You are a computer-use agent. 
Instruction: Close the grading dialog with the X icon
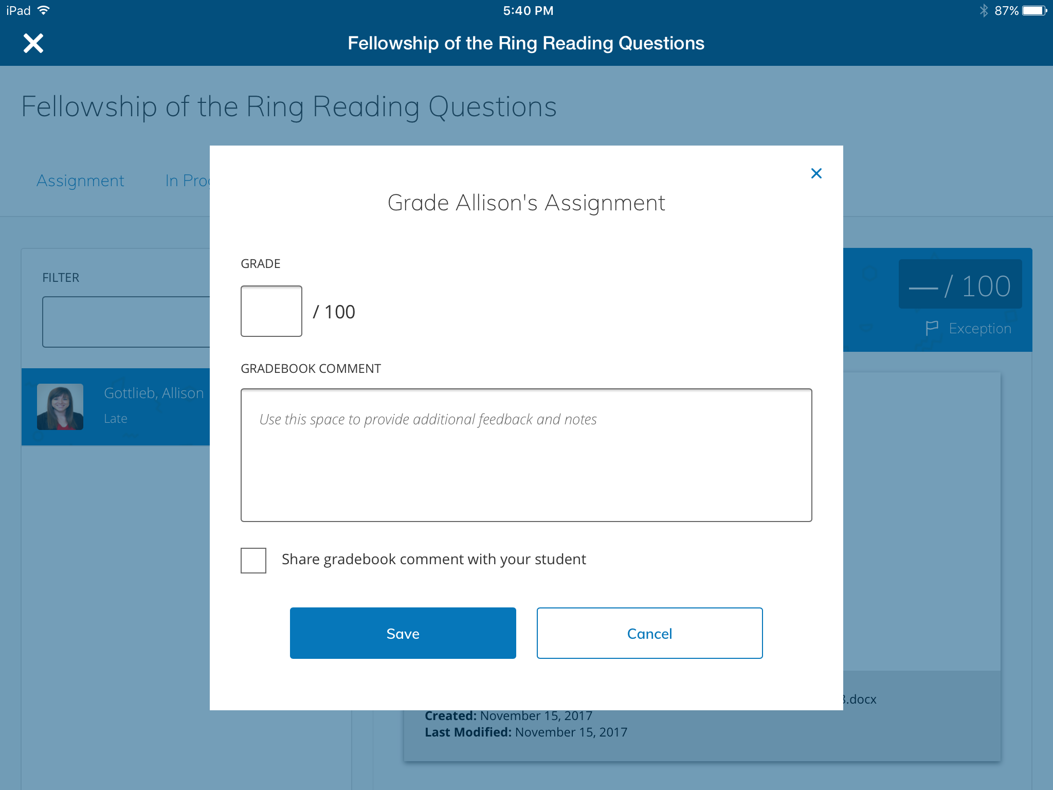point(816,173)
